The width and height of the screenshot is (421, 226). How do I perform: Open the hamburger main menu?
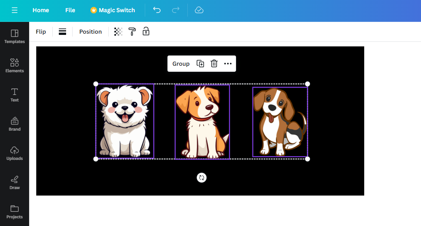click(x=15, y=10)
